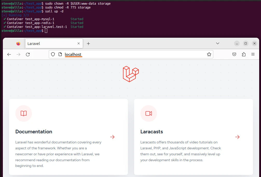Screen dimensions: 261x177
Task: Go back with the back arrow
Action: tap(9, 54)
